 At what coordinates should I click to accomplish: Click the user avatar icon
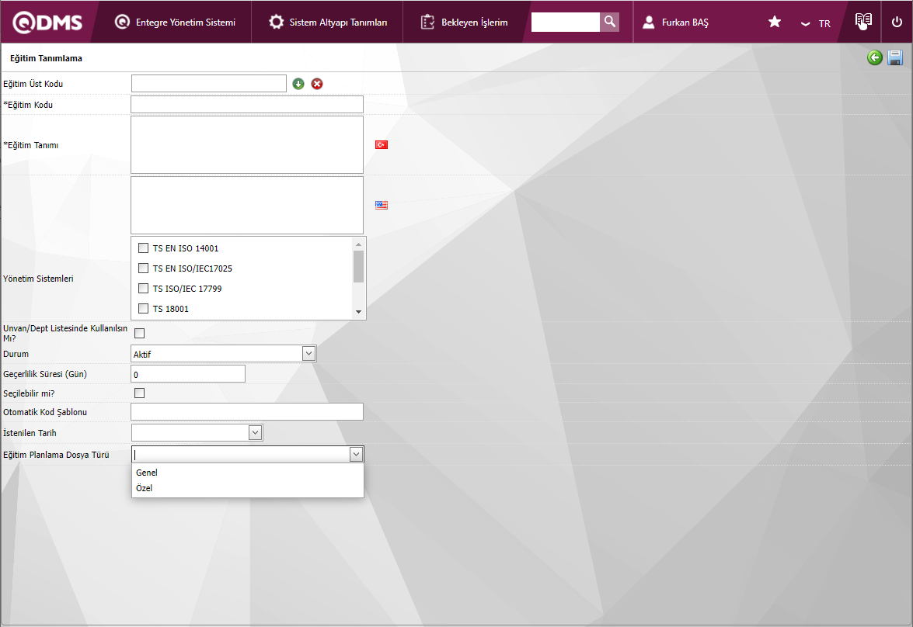(649, 22)
